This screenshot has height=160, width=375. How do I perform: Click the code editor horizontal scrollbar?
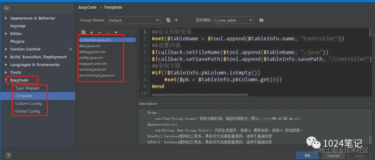coord(200,95)
